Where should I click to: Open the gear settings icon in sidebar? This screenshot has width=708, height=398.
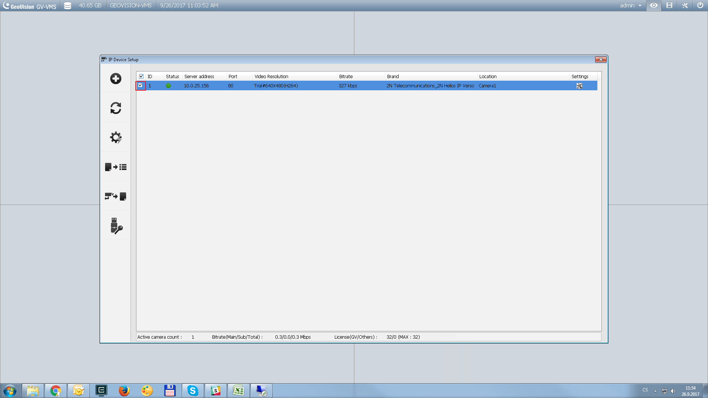115,137
